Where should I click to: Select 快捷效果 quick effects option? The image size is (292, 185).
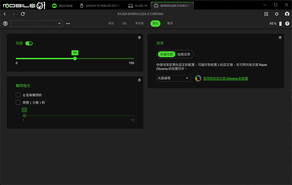[x=167, y=54]
